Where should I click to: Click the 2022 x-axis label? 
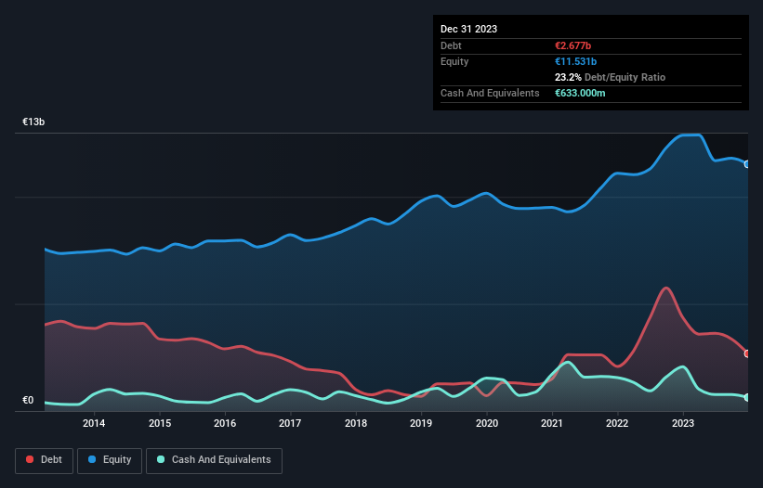617,423
